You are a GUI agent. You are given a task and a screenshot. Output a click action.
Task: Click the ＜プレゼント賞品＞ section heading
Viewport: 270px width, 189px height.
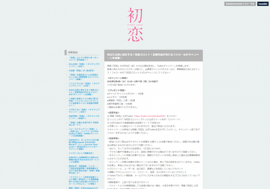pos(118,90)
